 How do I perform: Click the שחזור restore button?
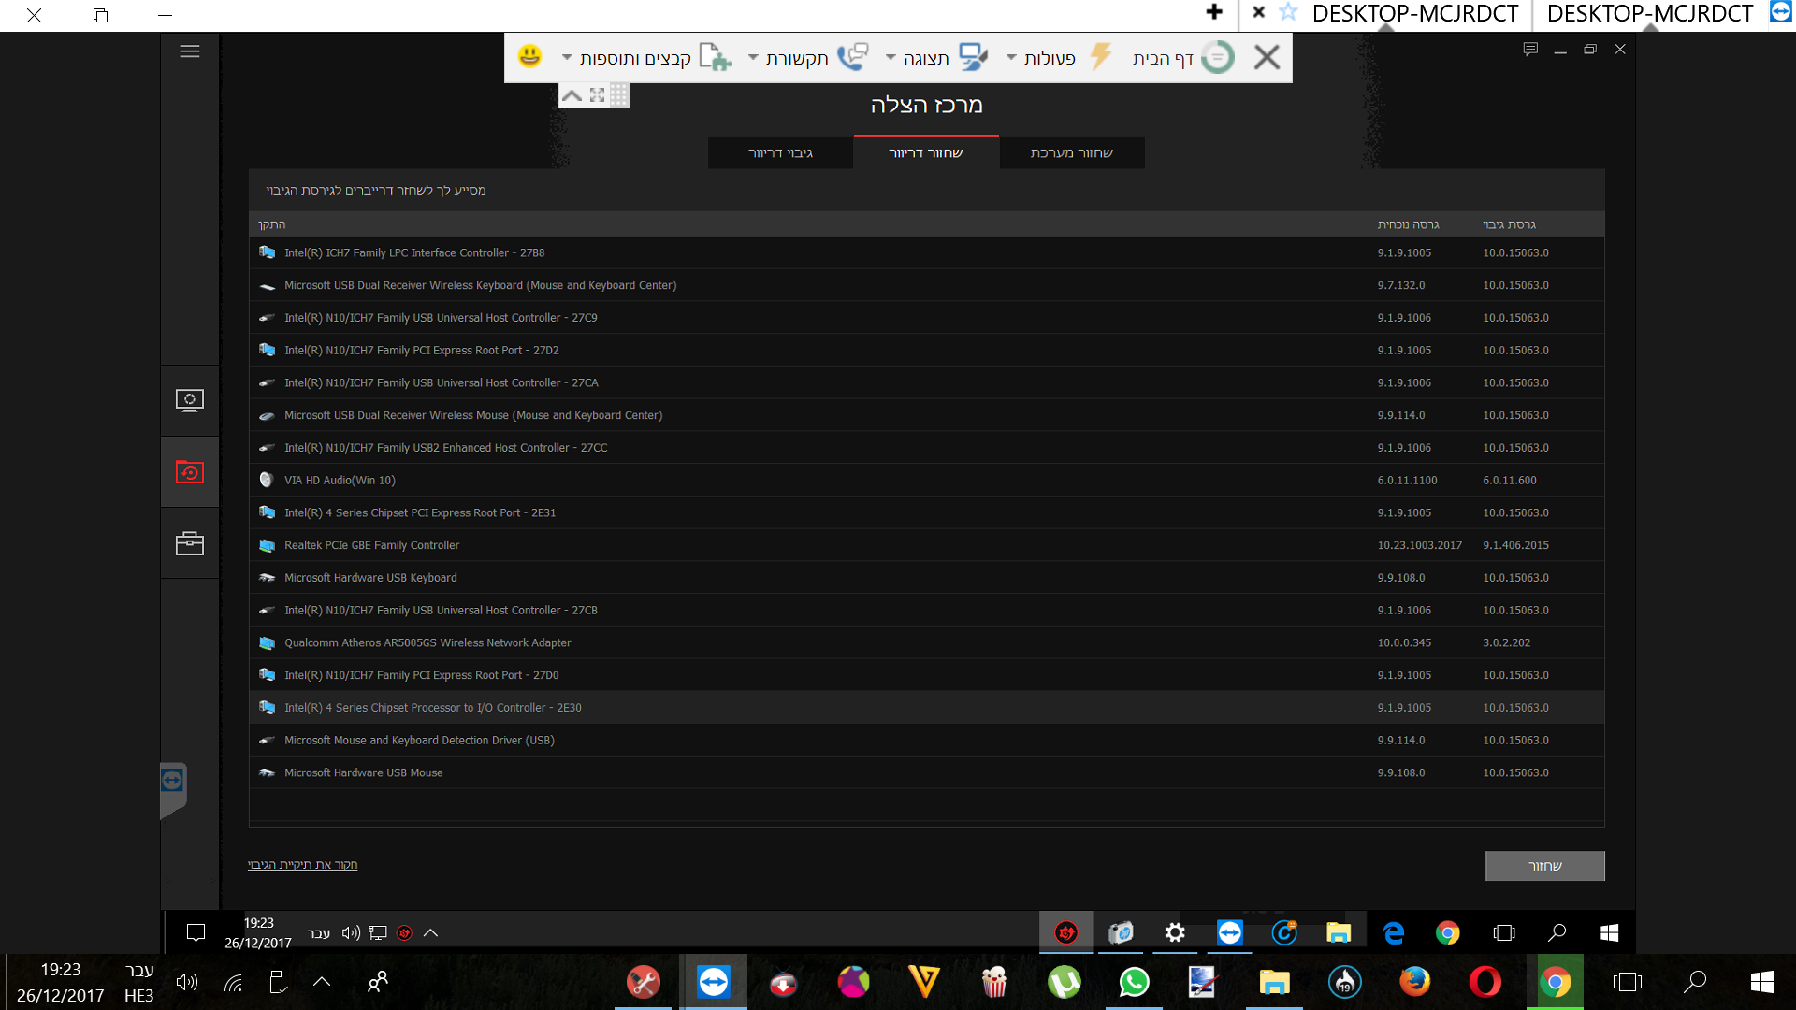pyautogui.click(x=1545, y=866)
